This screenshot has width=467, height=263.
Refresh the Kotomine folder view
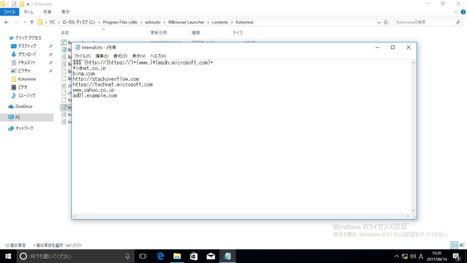click(x=386, y=22)
